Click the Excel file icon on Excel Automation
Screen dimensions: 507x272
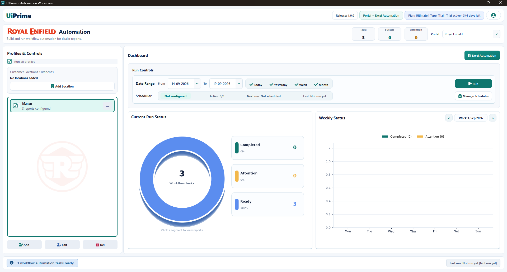coord(469,55)
